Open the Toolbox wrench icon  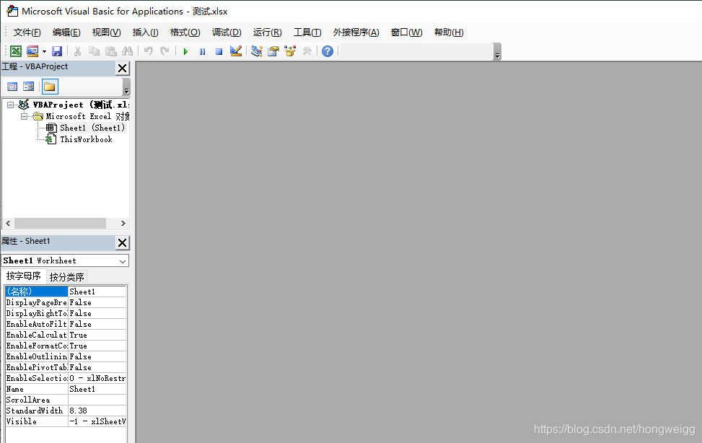[x=307, y=51]
